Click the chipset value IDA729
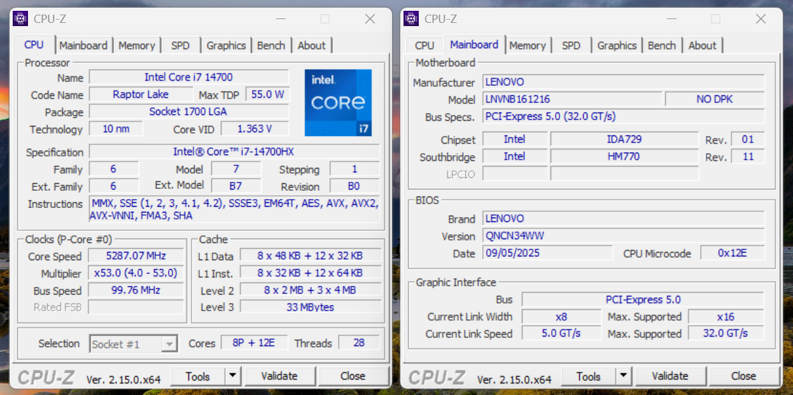This screenshot has width=793, height=395. click(624, 139)
